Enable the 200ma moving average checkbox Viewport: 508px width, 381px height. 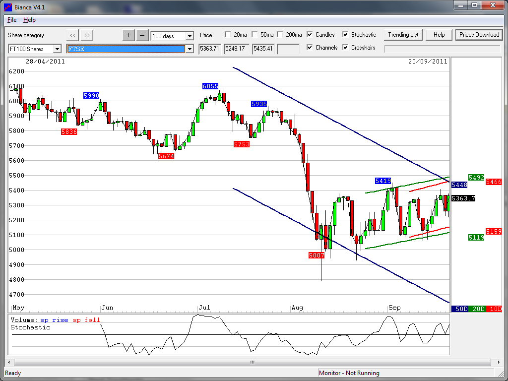(280, 35)
